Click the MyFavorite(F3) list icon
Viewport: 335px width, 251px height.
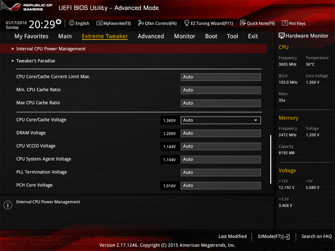point(99,23)
